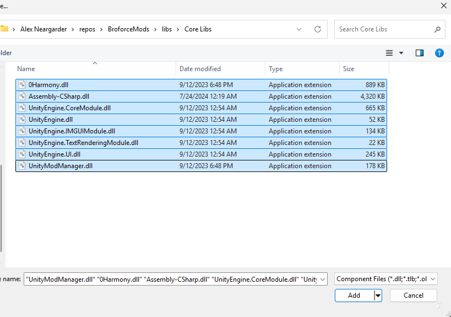Click the UnityModManager.dll file icon
The width and height of the screenshot is (451, 317).
22,166
